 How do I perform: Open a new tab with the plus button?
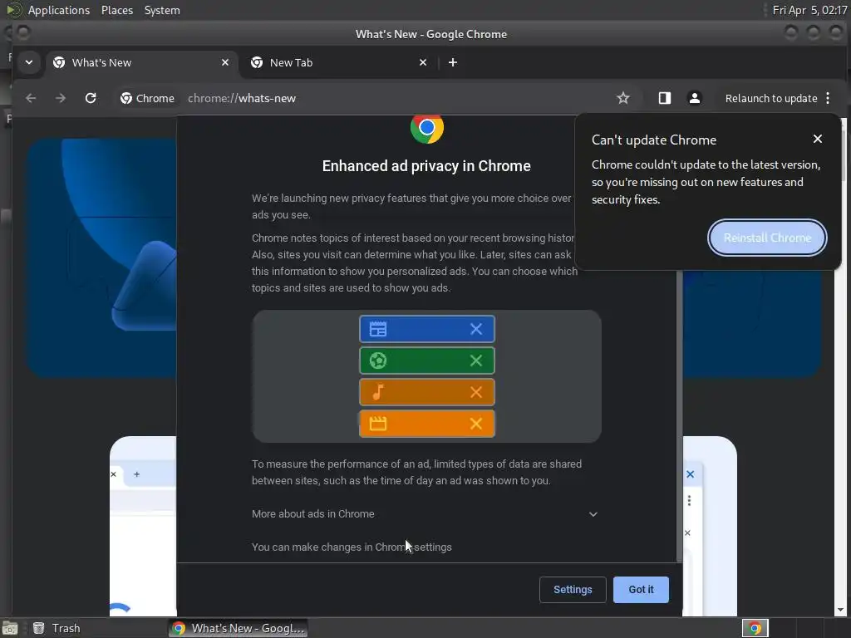tap(453, 62)
